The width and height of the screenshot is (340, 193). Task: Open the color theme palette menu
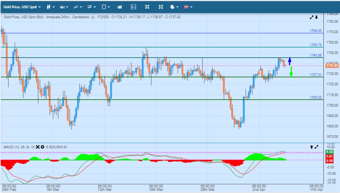coord(174,7)
